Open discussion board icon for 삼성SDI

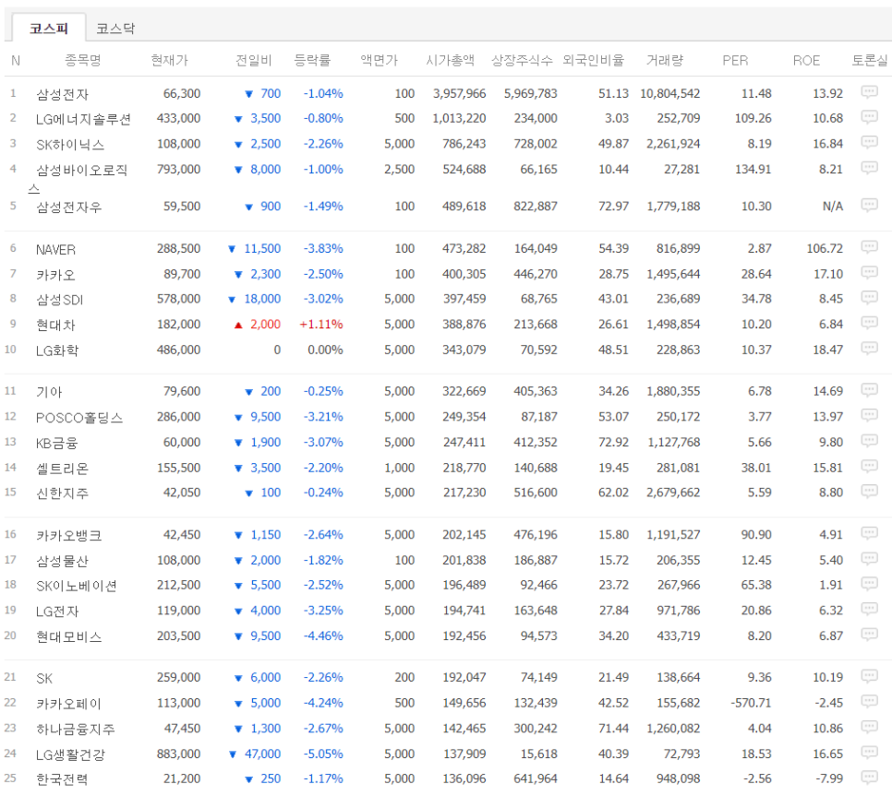click(x=869, y=297)
